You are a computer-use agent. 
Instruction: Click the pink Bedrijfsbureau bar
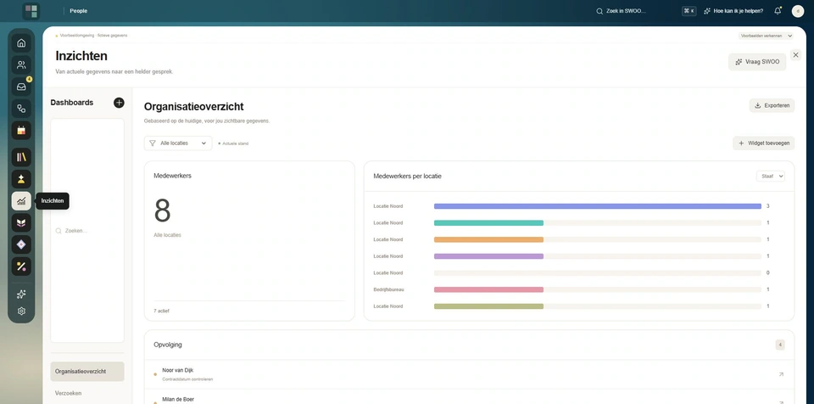[x=488, y=289]
